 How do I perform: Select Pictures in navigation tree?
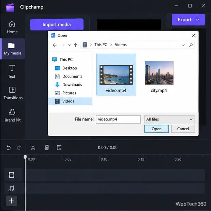tap(65, 93)
